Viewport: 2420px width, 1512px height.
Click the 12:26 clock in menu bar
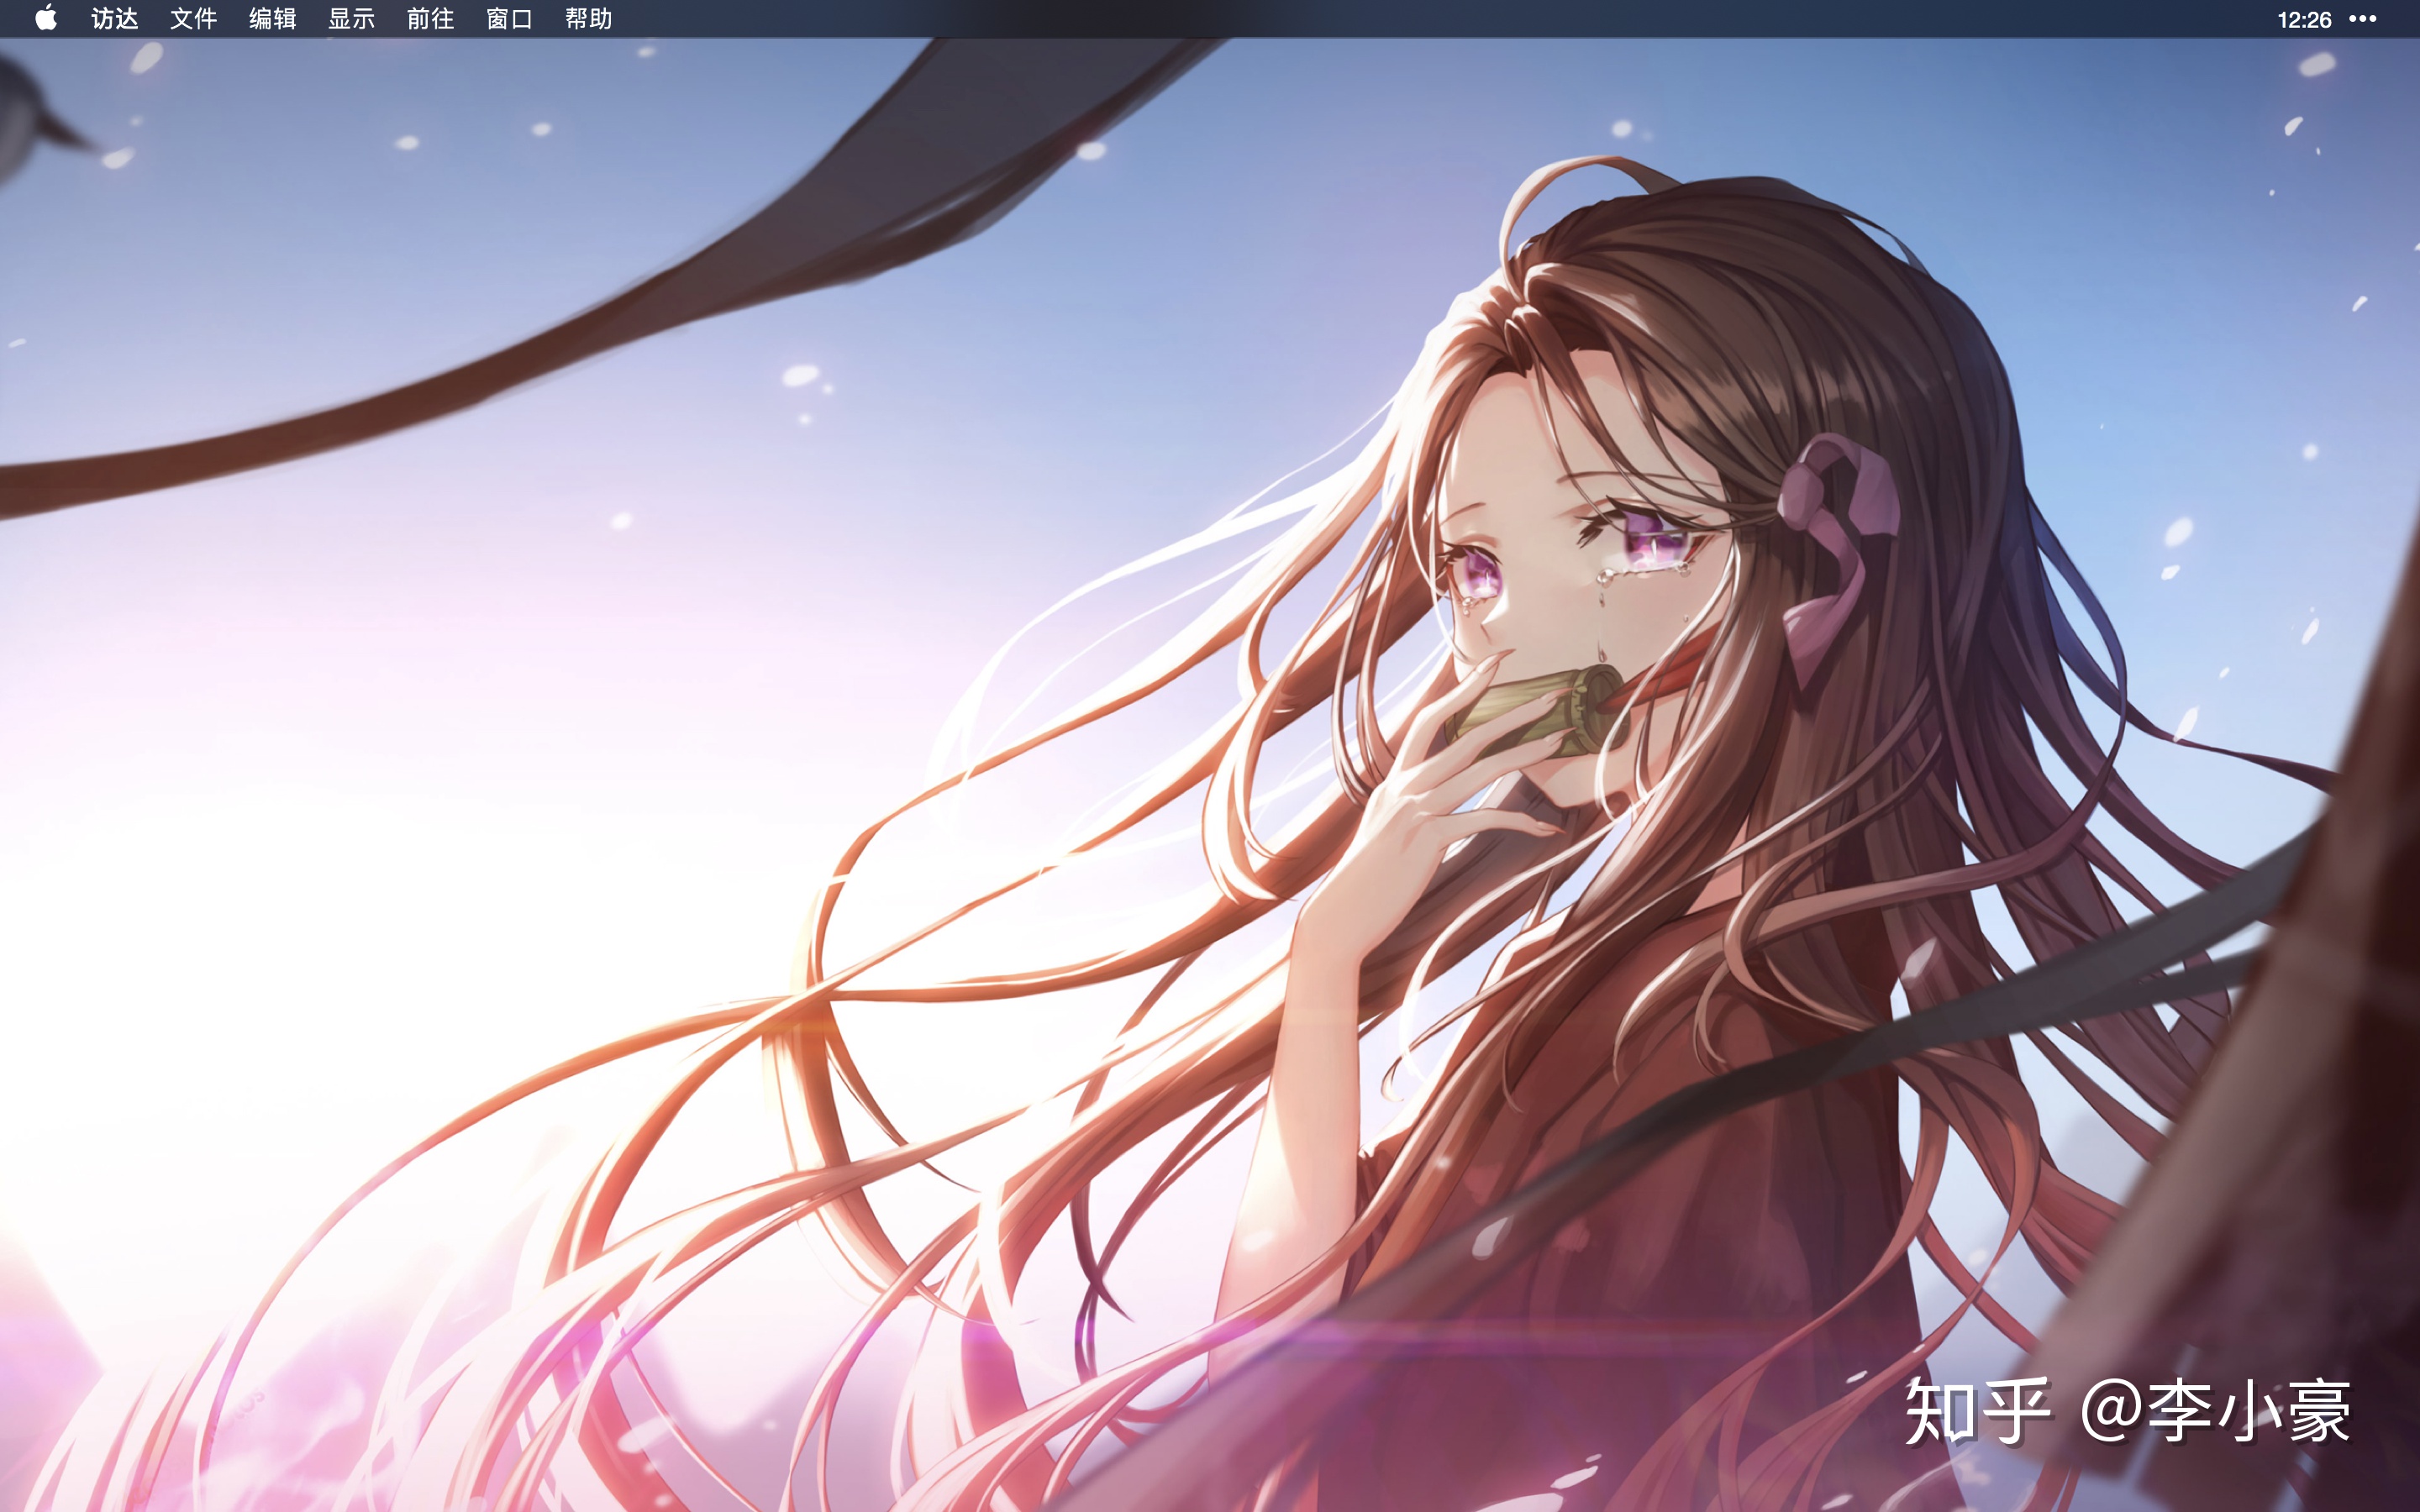[x=2303, y=20]
